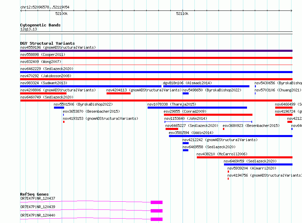Click the blue bar under nsv1078338 (Thareja2015)
302x223 pixels.
pos(197,108)
